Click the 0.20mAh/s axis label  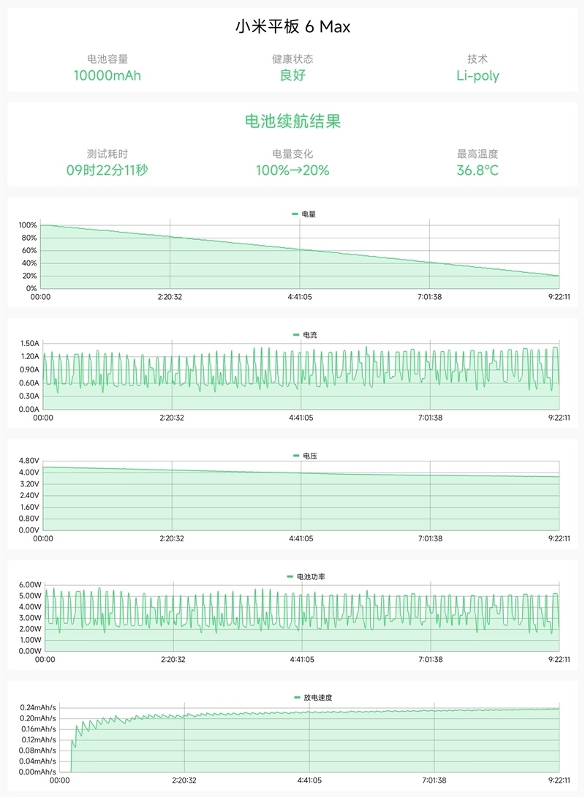point(38,718)
